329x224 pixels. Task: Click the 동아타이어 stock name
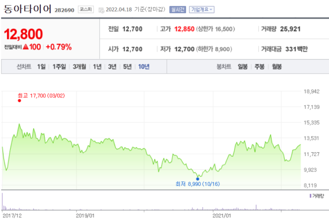click(28, 9)
